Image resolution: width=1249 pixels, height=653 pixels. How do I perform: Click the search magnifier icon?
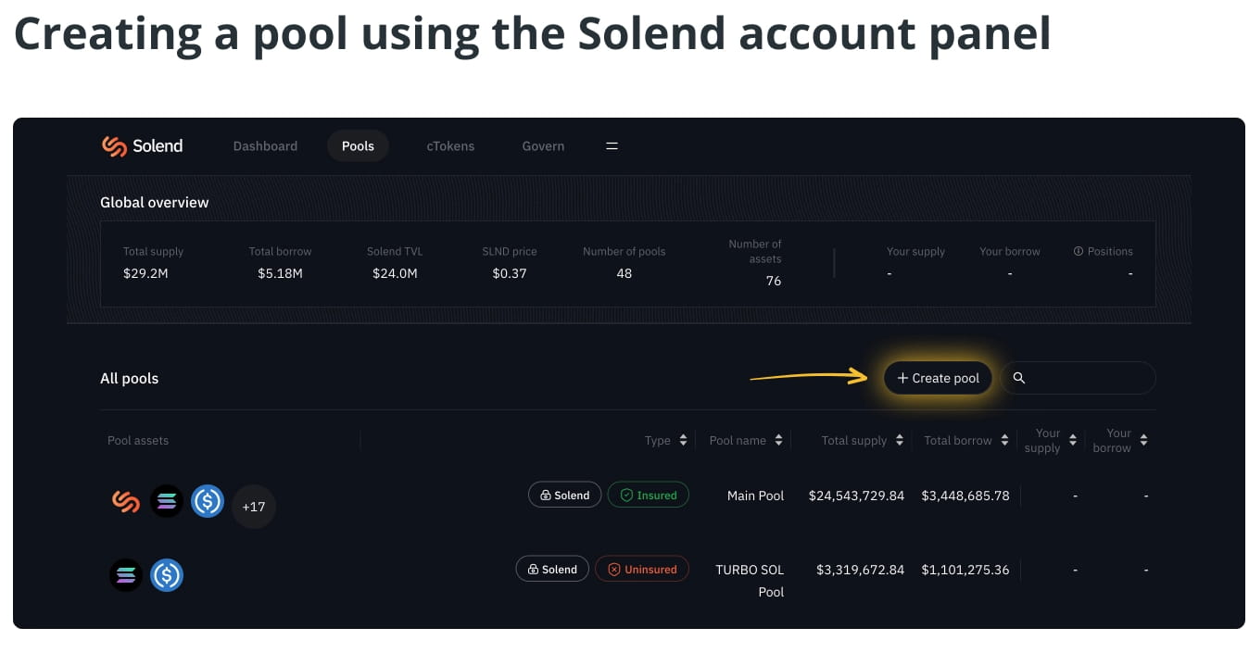(1019, 378)
